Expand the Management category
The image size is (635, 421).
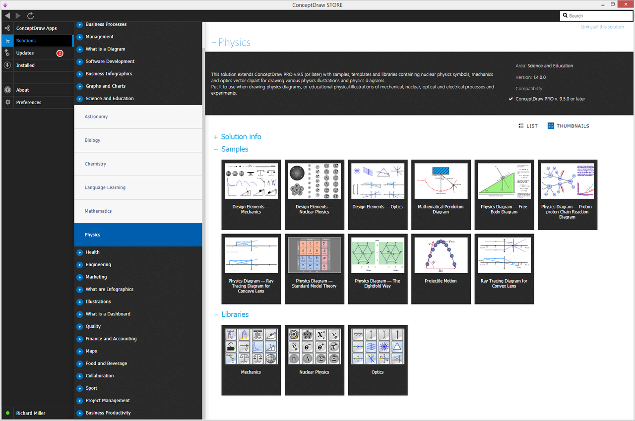80,37
